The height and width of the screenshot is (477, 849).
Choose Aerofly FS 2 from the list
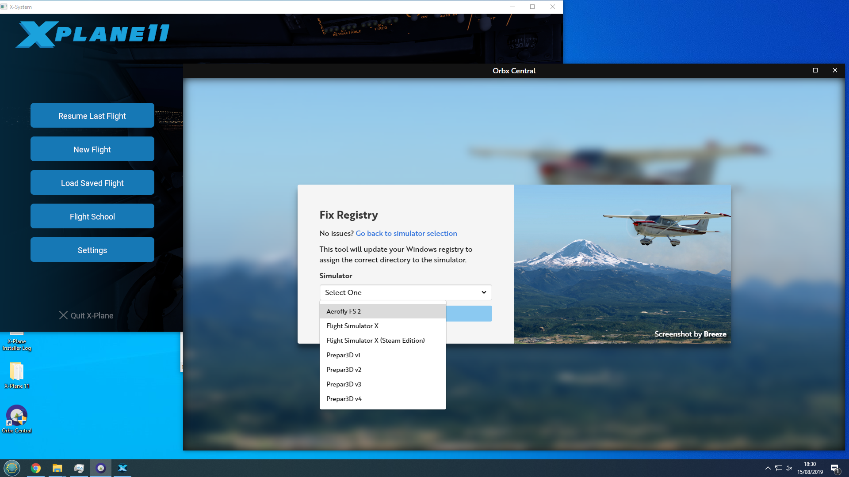point(382,311)
